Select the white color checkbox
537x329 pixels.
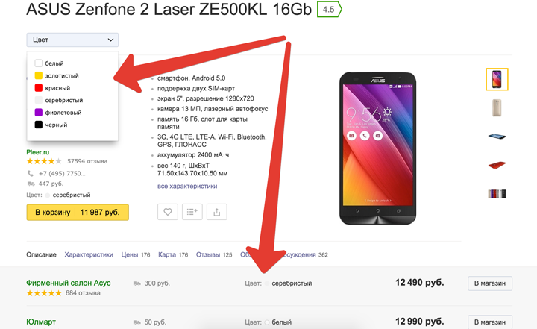pos(39,63)
